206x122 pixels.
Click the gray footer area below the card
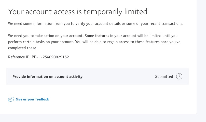click(102, 118)
